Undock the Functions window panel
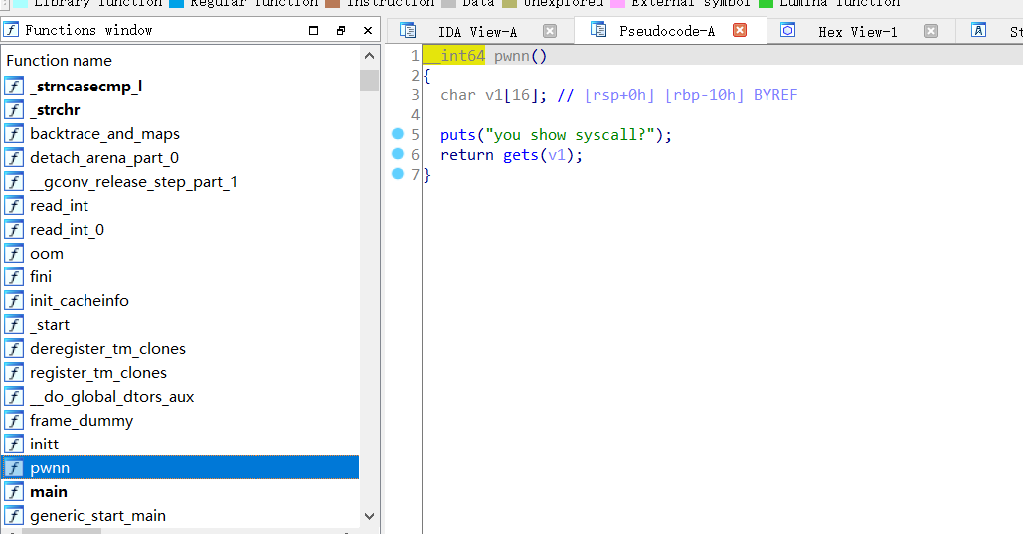1023x534 pixels. click(341, 30)
